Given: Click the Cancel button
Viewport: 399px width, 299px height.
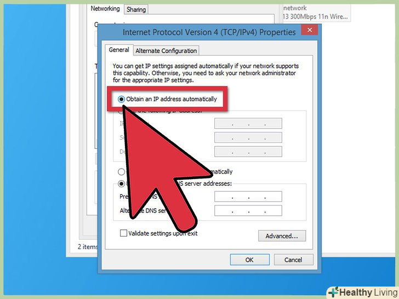Looking at the screenshot, I should [293, 260].
